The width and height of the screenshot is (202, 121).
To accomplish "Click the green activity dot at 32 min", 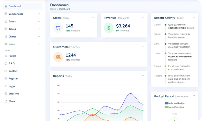I will tap(166, 25).
